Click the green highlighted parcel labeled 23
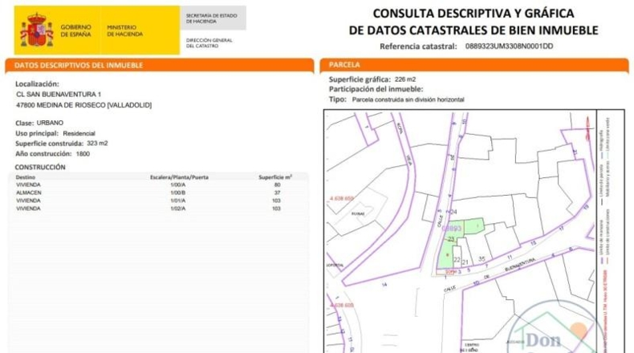This screenshot has width=634, height=353. (451, 239)
